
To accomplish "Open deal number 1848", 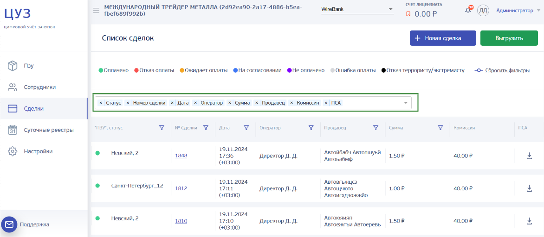I will point(181,156).
